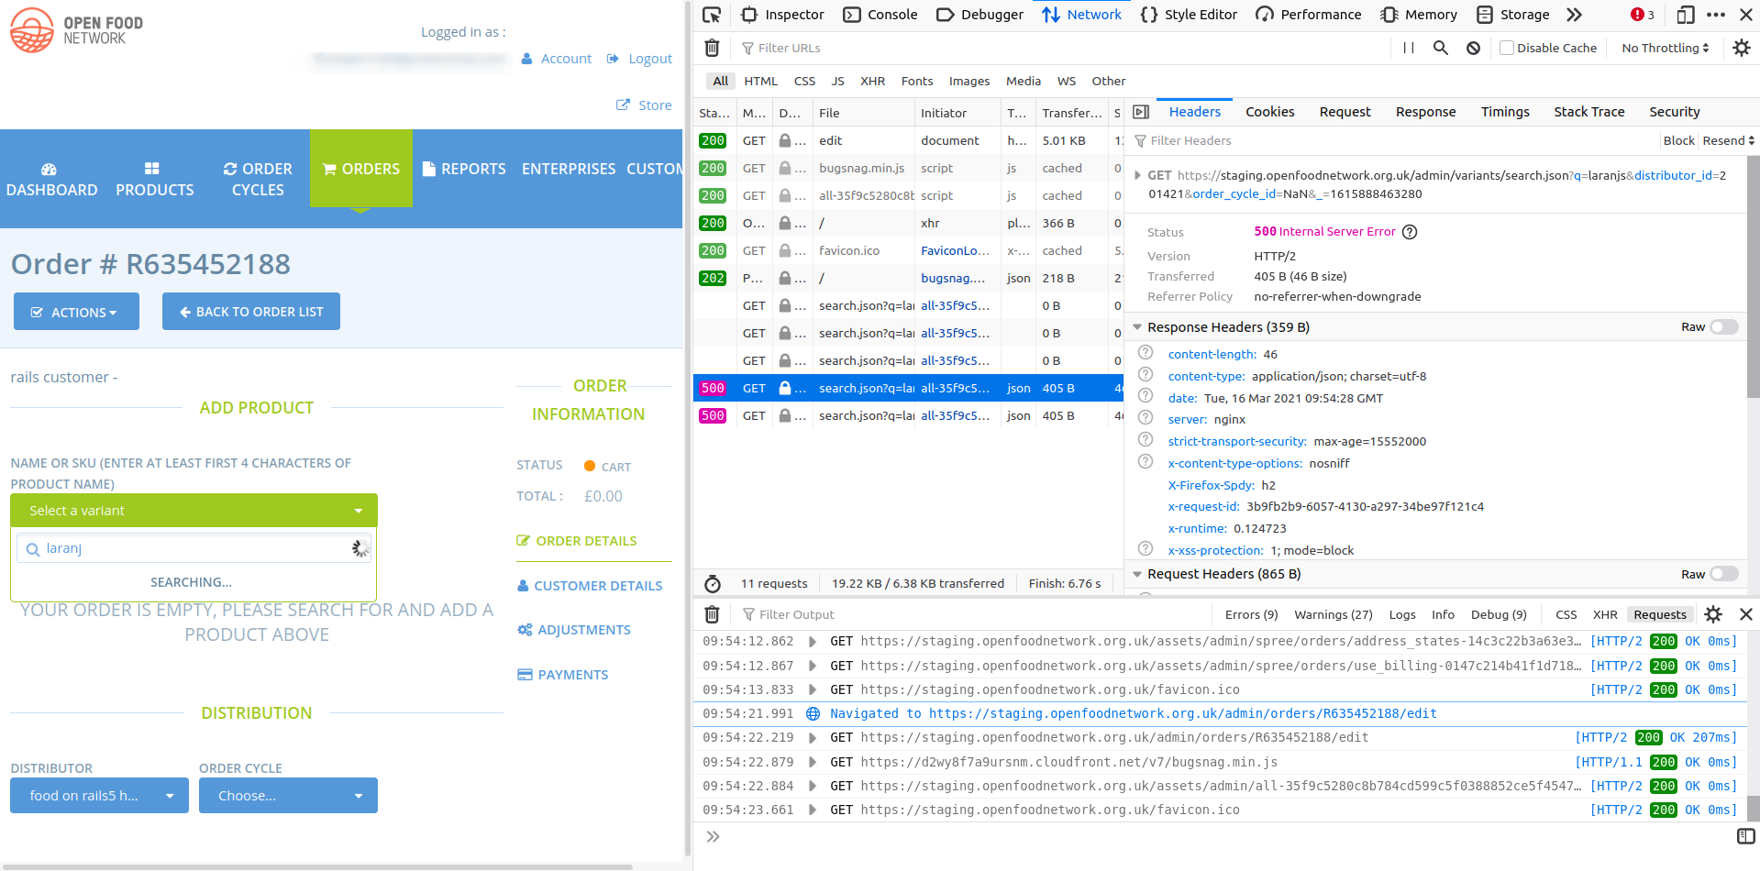This screenshot has width=1760, height=871.
Task: Focus the Filter Headers input
Action: [x=1394, y=140]
